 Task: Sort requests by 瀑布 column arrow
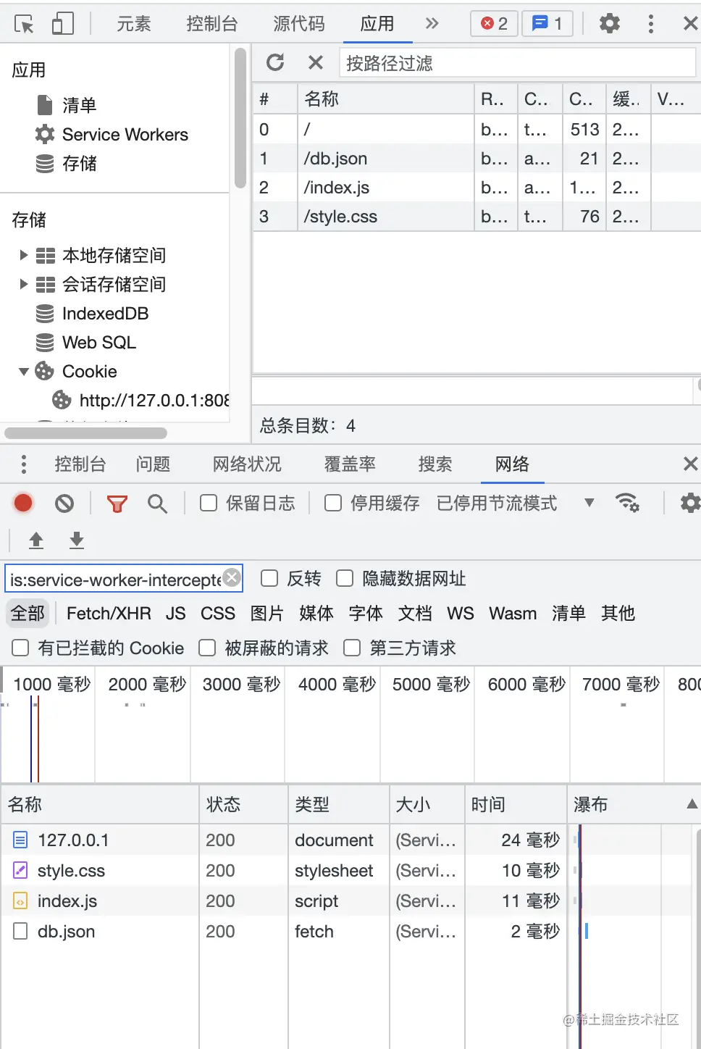[692, 803]
